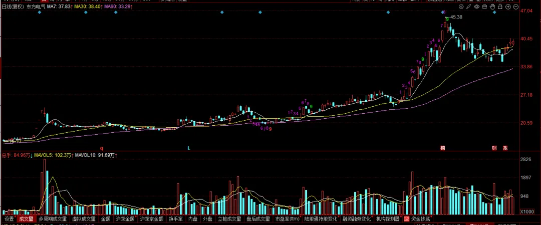Click the 27.18 price axis value

[x=526, y=95]
